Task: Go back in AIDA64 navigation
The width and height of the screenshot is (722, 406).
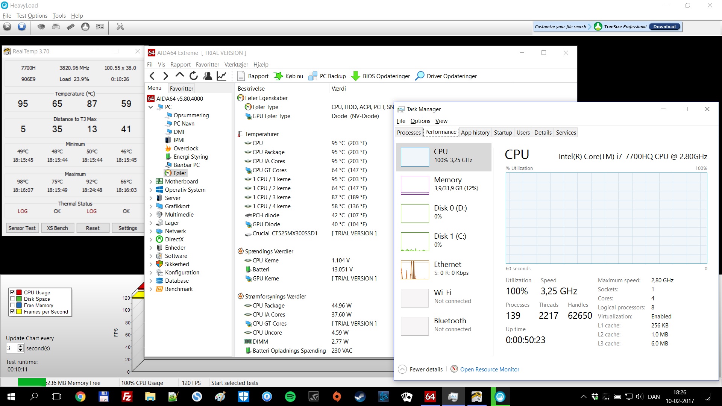Action: [x=152, y=76]
